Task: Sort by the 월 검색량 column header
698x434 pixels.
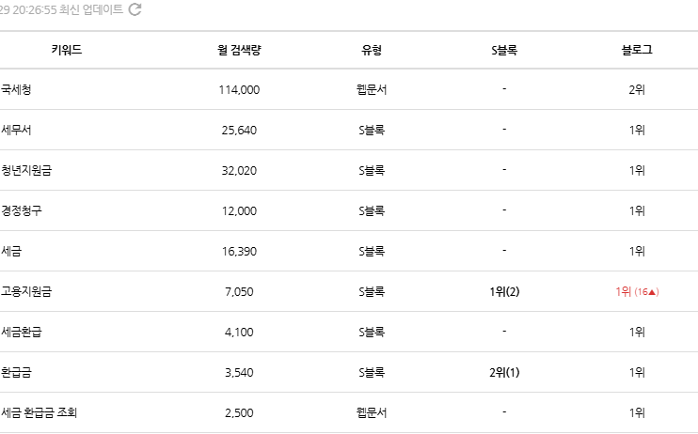Action: (x=238, y=50)
